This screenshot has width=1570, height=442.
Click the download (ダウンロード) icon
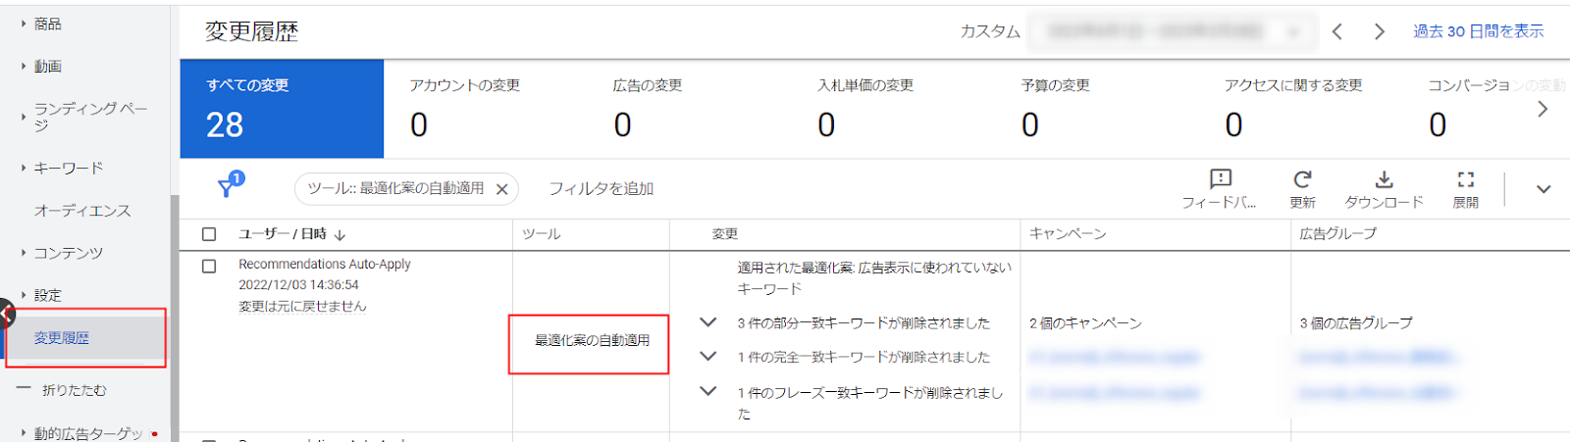(1384, 179)
